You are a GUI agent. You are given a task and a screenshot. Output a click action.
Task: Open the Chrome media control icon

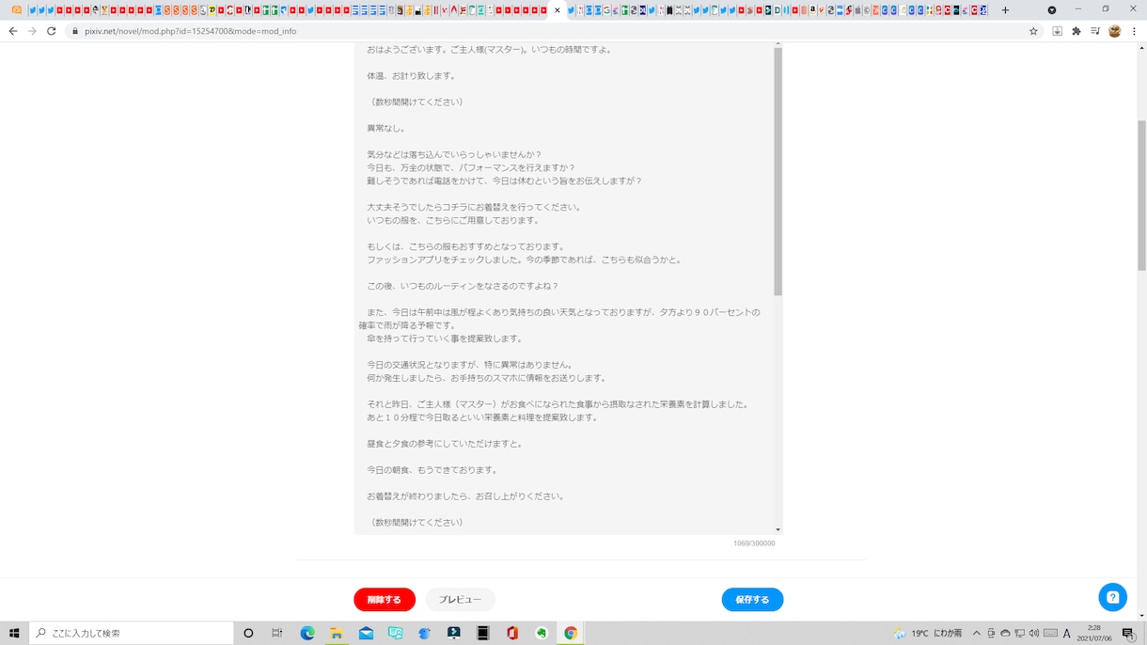pyautogui.click(x=1095, y=31)
